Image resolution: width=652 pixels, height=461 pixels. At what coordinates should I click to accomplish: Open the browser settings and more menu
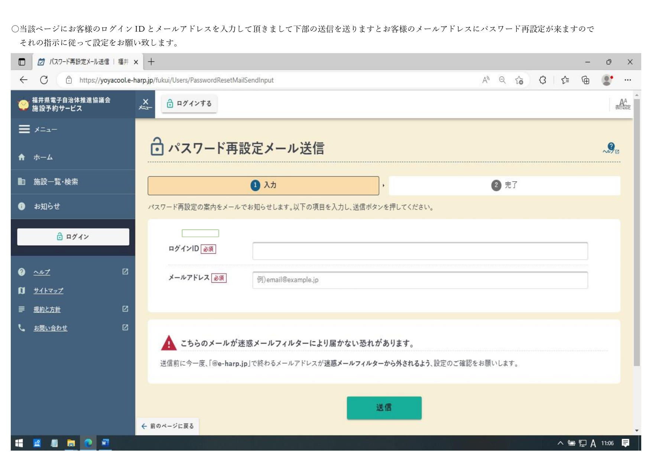628,80
